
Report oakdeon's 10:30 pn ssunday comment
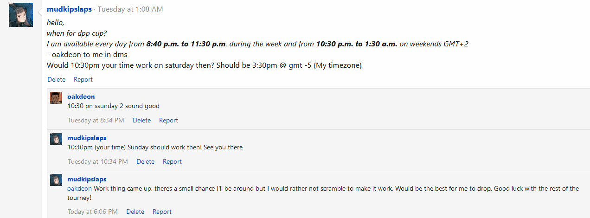click(168, 120)
